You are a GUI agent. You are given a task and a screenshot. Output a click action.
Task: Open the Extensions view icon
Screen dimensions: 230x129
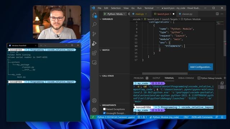(94, 53)
